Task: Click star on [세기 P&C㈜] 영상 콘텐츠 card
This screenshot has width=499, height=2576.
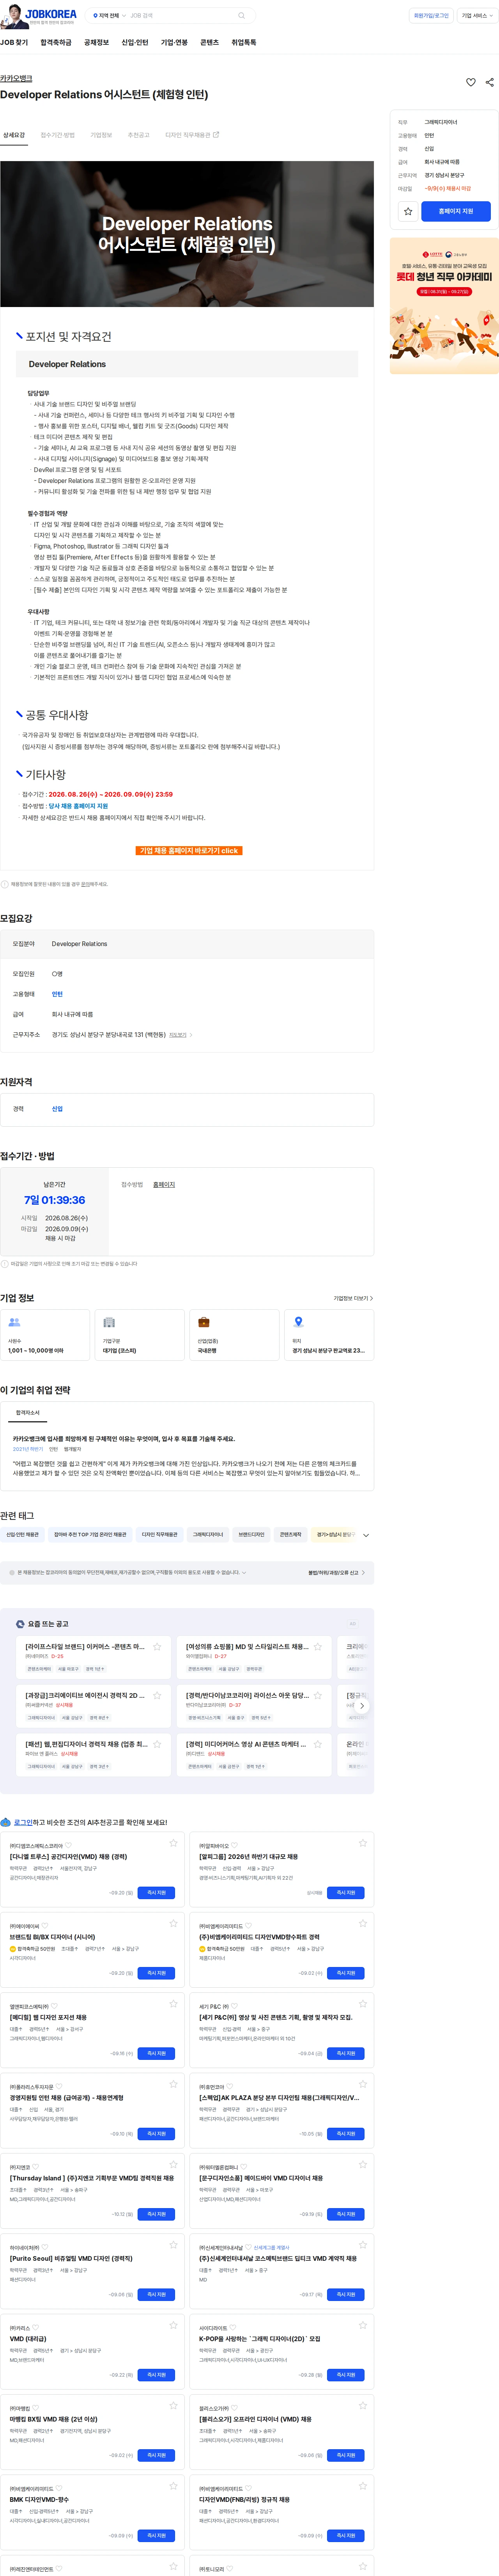Action: pos(362,2004)
